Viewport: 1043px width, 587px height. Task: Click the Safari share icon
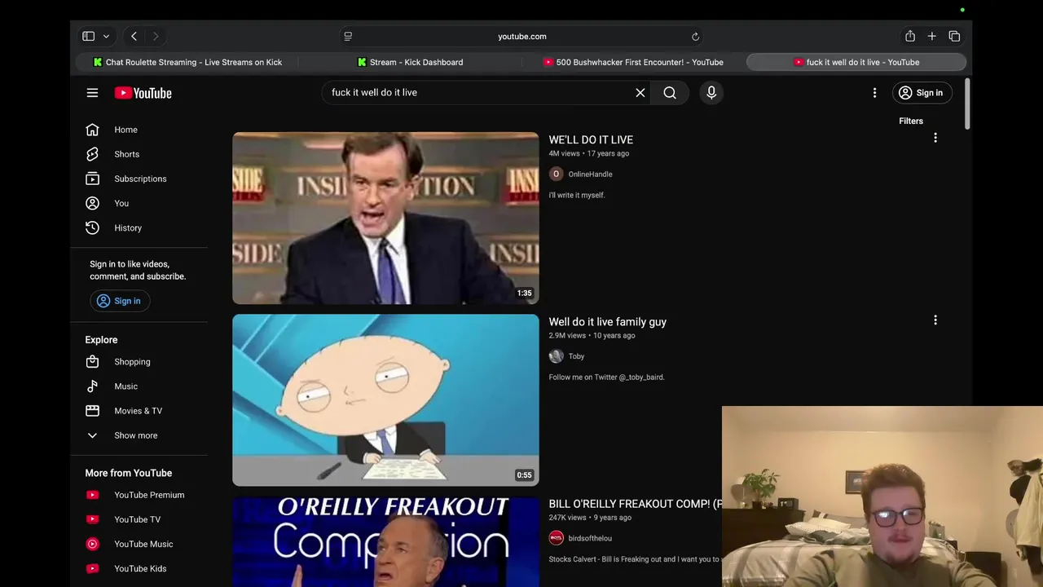pyautogui.click(x=910, y=36)
